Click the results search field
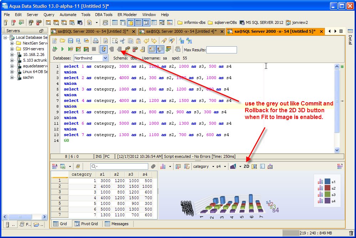Screen dimensions: 356x238 [119, 166]
